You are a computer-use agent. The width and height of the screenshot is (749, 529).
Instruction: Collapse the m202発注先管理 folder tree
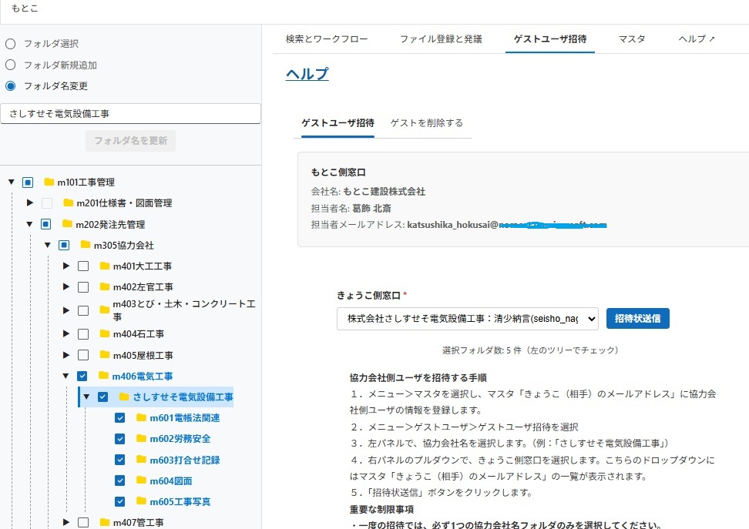(x=29, y=225)
